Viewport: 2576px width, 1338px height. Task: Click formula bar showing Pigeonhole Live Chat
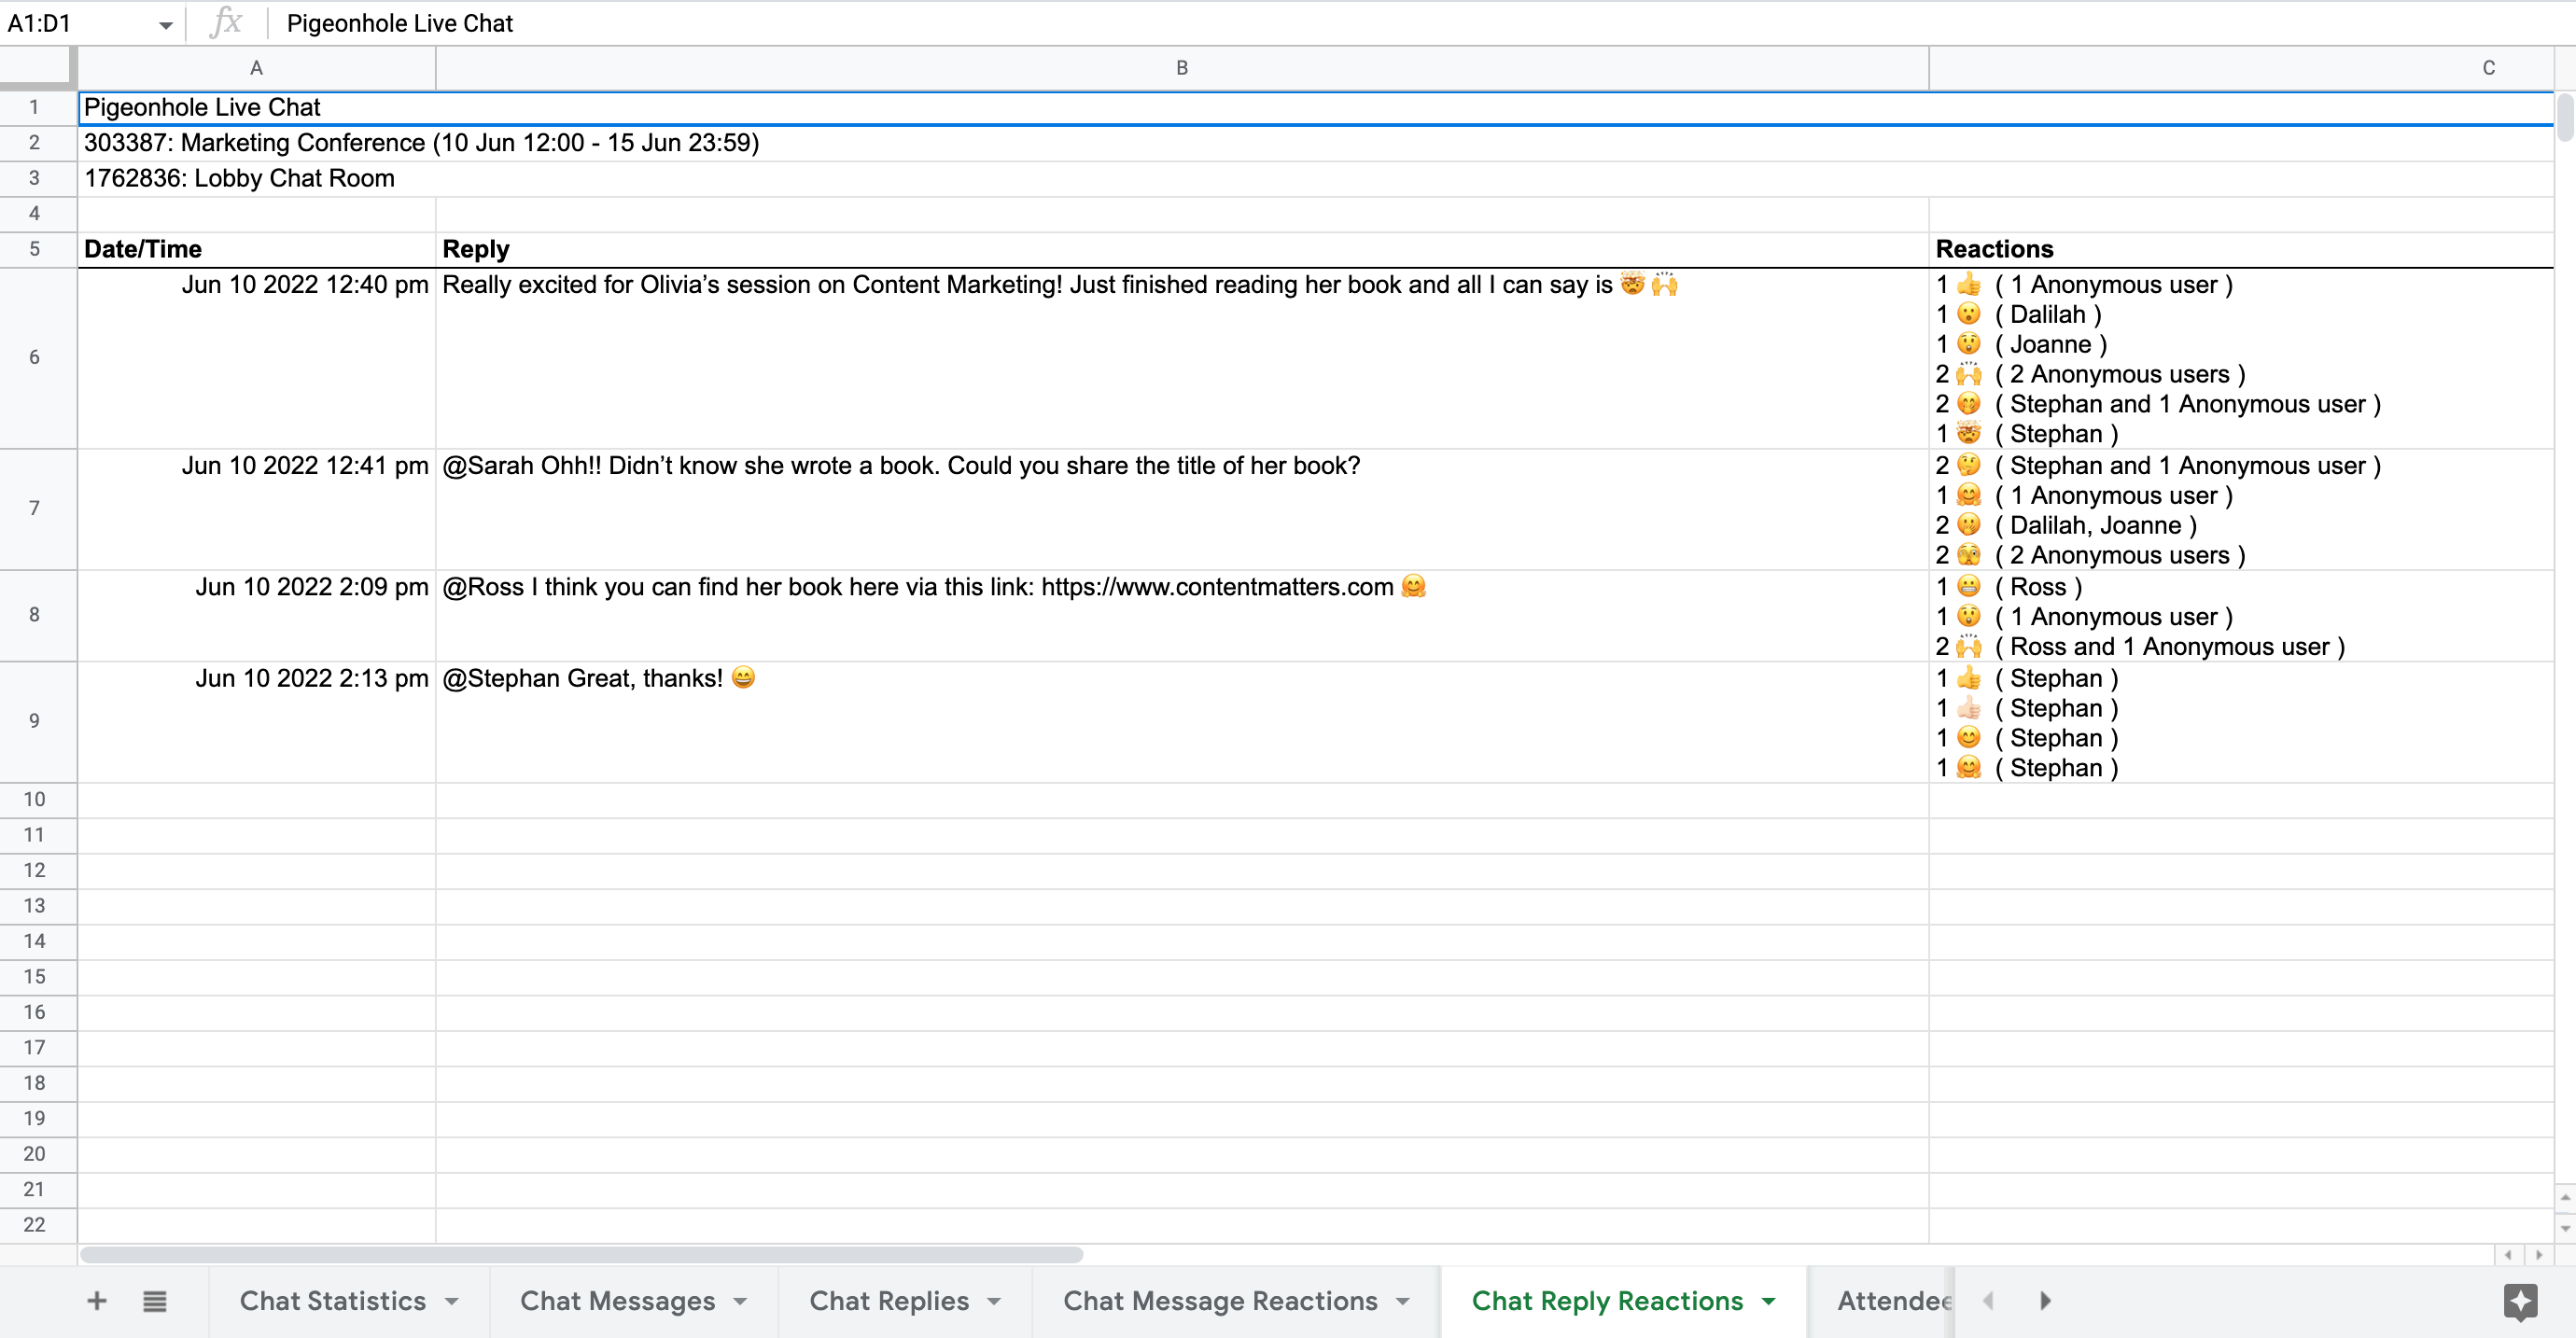1420,23
